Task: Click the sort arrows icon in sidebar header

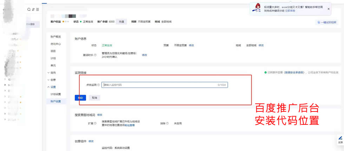Action: pos(33,9)
